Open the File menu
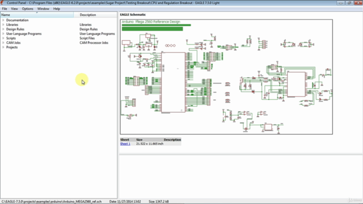The width and height of the screenshot is (363, 204). pyautogui.click(x=5, y=9)
